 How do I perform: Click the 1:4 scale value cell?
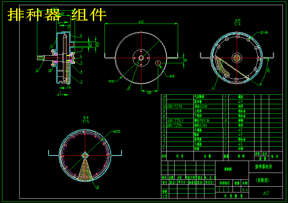click(x=245, y=190)
